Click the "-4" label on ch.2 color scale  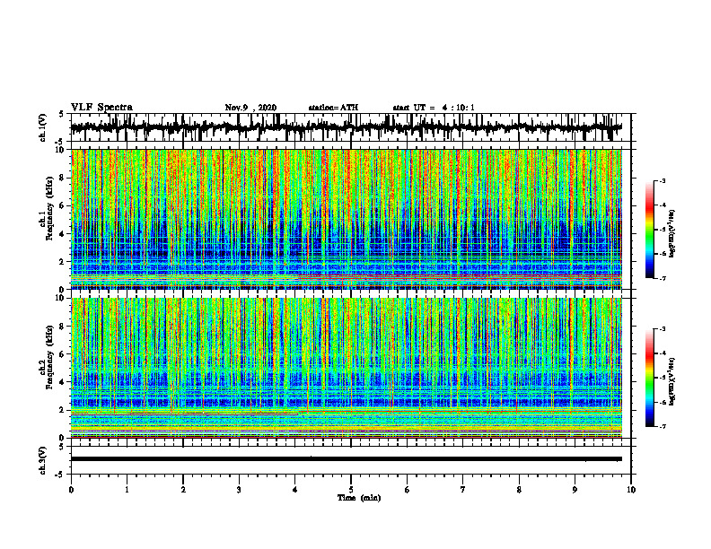click(x=663, y=353)
